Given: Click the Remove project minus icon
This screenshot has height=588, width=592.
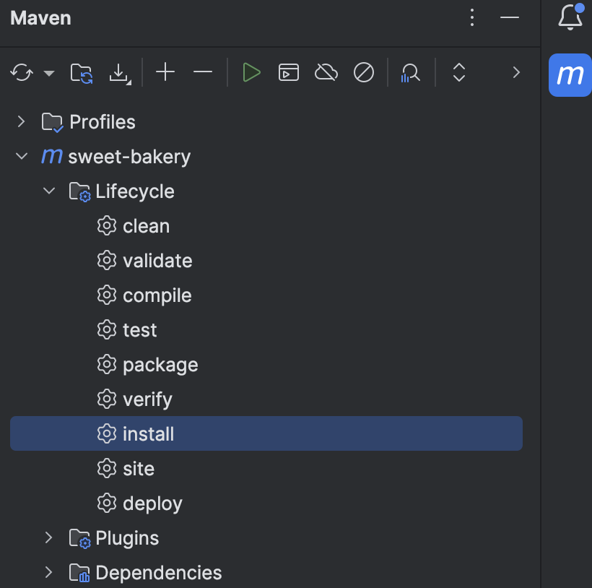Looking at the screenshot, I should pos(203,72).
